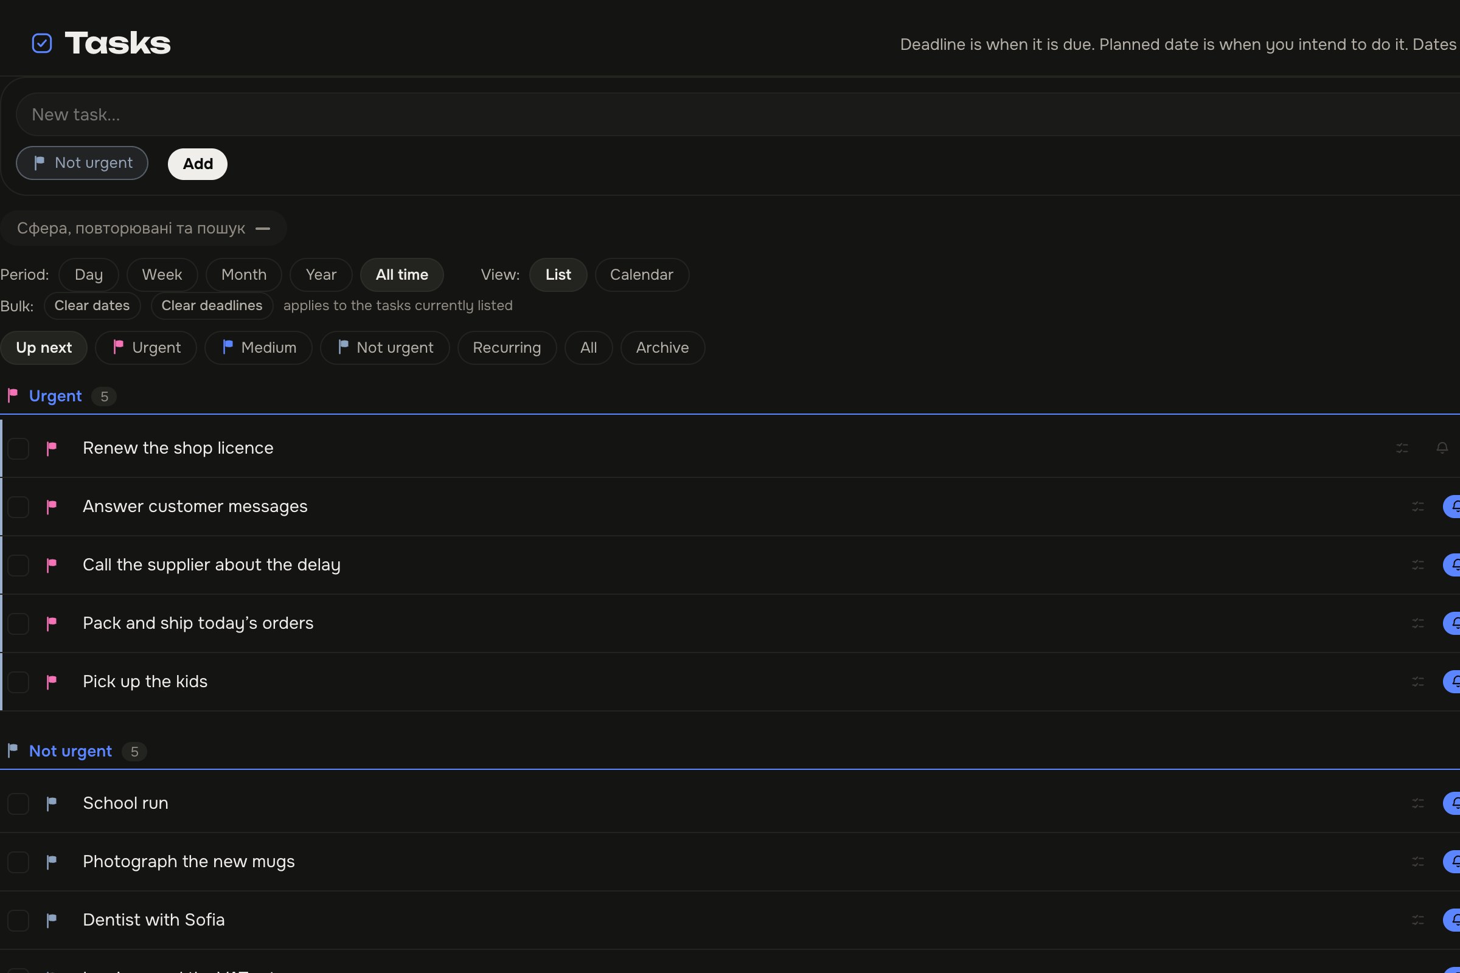
Task: Open subtasks icon for School run
Action: (1418, 803)
